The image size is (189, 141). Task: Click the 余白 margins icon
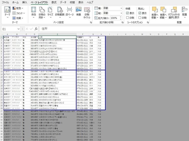pyautogui.click(x=34, y=10)
